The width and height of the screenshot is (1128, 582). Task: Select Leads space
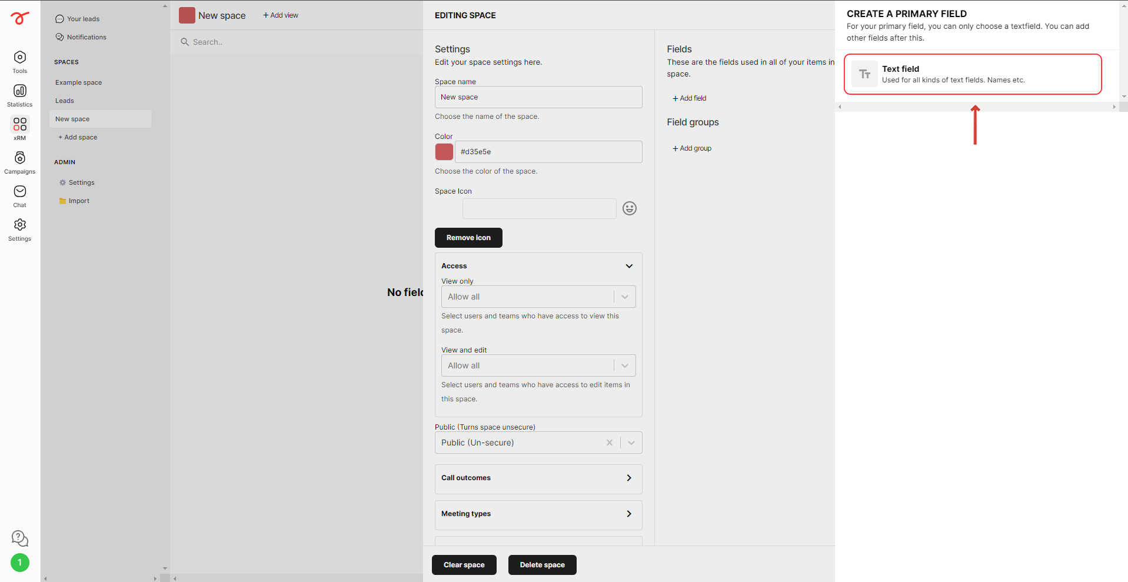point(65,101)
